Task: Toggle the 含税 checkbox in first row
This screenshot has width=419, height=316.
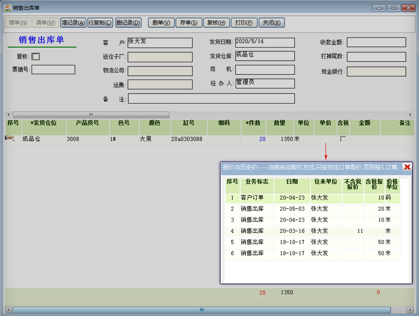Action: tap(343, 139)
